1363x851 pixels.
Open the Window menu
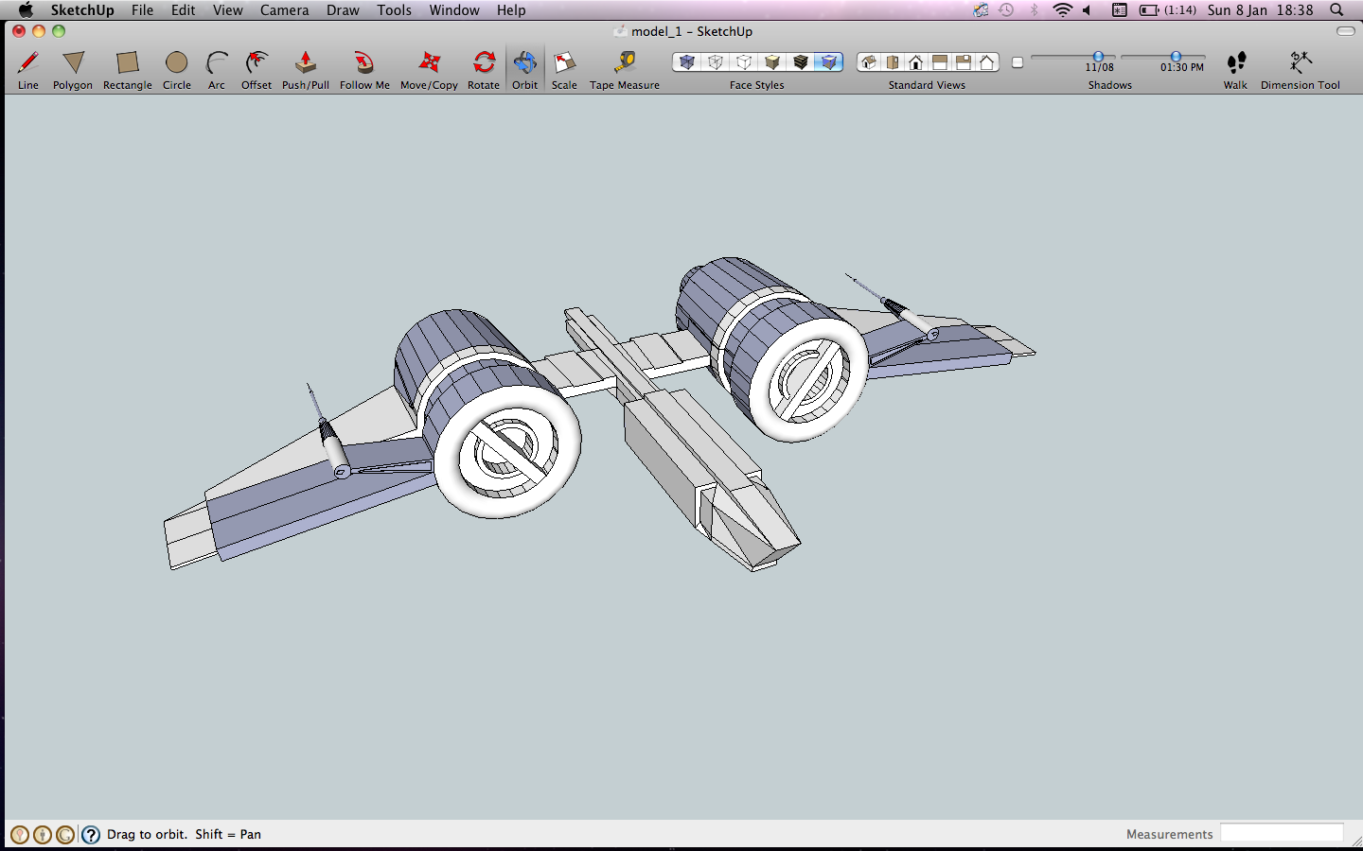(453, 10)
